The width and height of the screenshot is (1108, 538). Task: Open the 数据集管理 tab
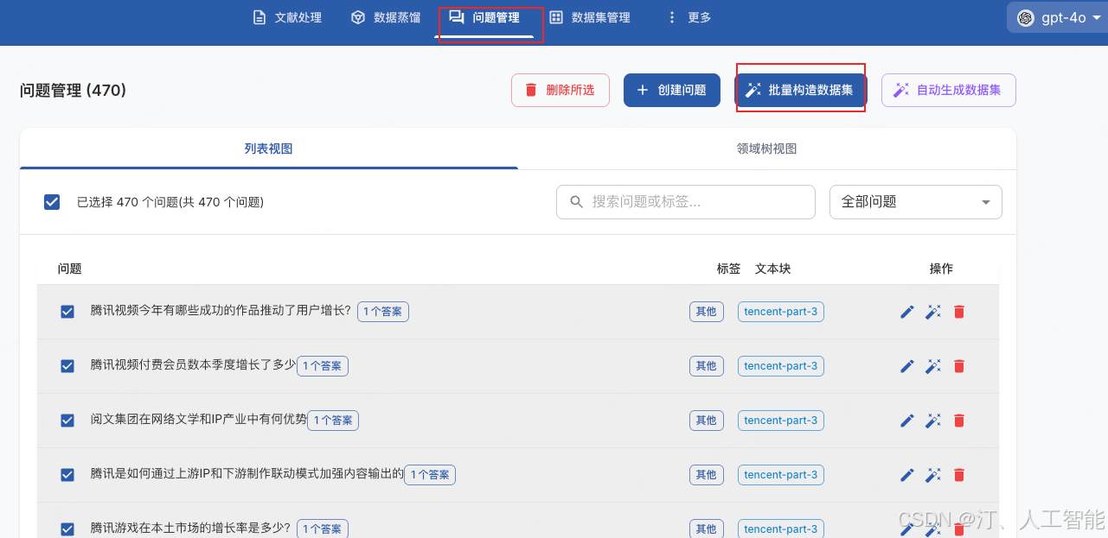tap(590, 17)
